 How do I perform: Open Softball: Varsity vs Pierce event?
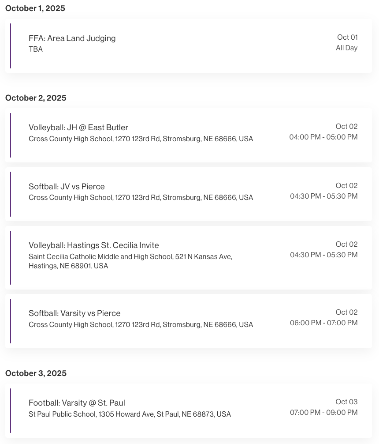point(74,313)
